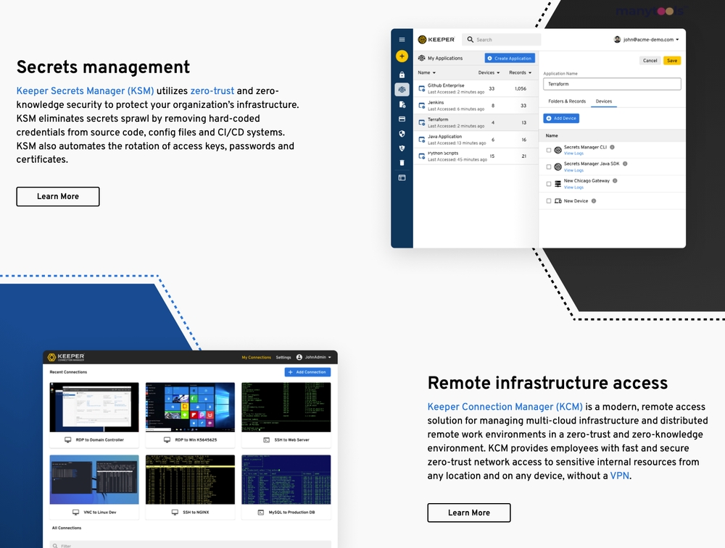Tick the Secrets Manager Java SDK checkbox
This screenshot has width=725, height=548.
(x=549, y=166)
